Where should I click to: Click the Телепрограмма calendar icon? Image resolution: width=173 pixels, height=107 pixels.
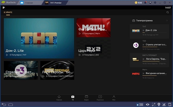(133, 21)
